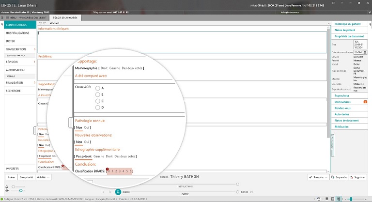372x202 pixels.
Task: Expand the Auto-textes panel
Action: coord(349,114)
